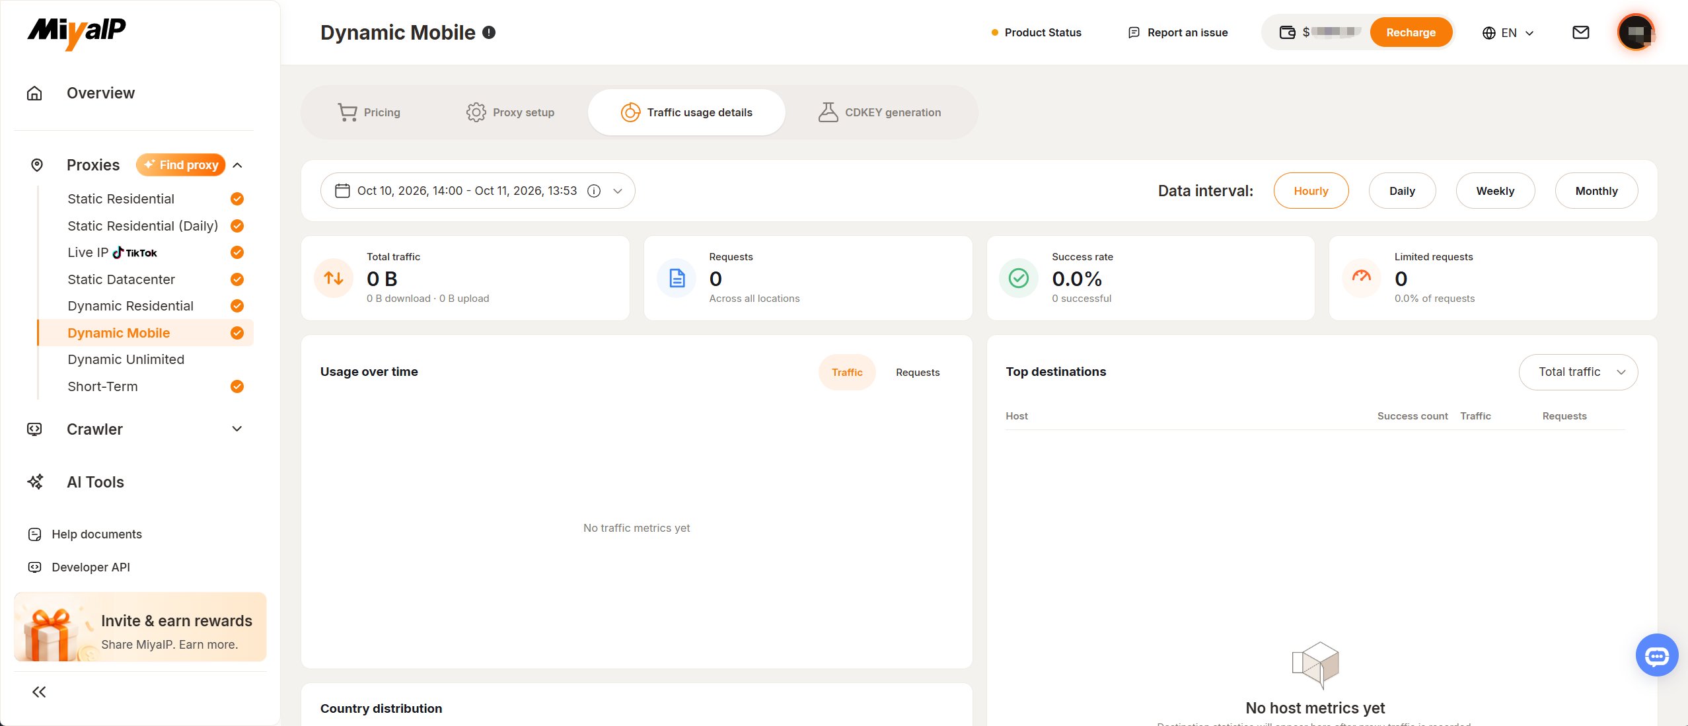
Task: Open the date range picker dropdown
Action: (478, 191)
